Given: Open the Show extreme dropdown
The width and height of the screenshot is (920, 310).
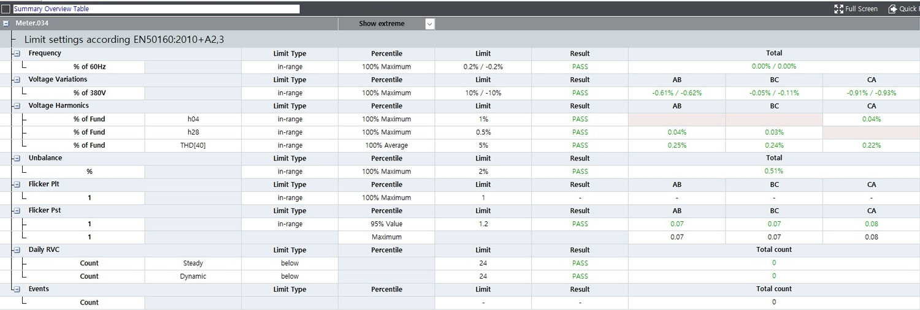Looking at the screenshot, I should click(429, 24).
